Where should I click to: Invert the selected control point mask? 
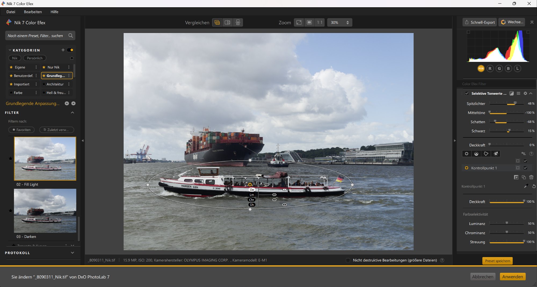tap(516, 177)
